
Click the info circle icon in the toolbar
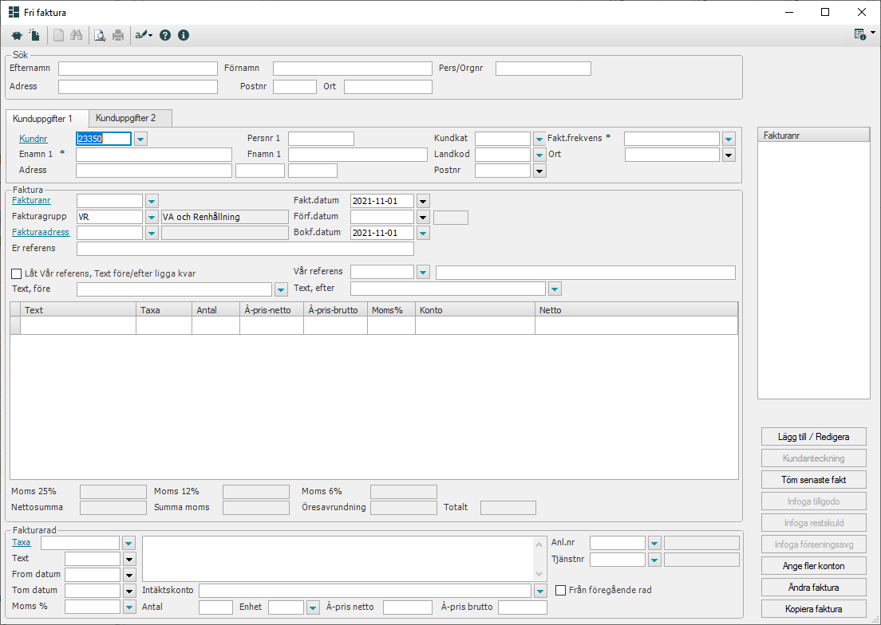tap(184, 35)
